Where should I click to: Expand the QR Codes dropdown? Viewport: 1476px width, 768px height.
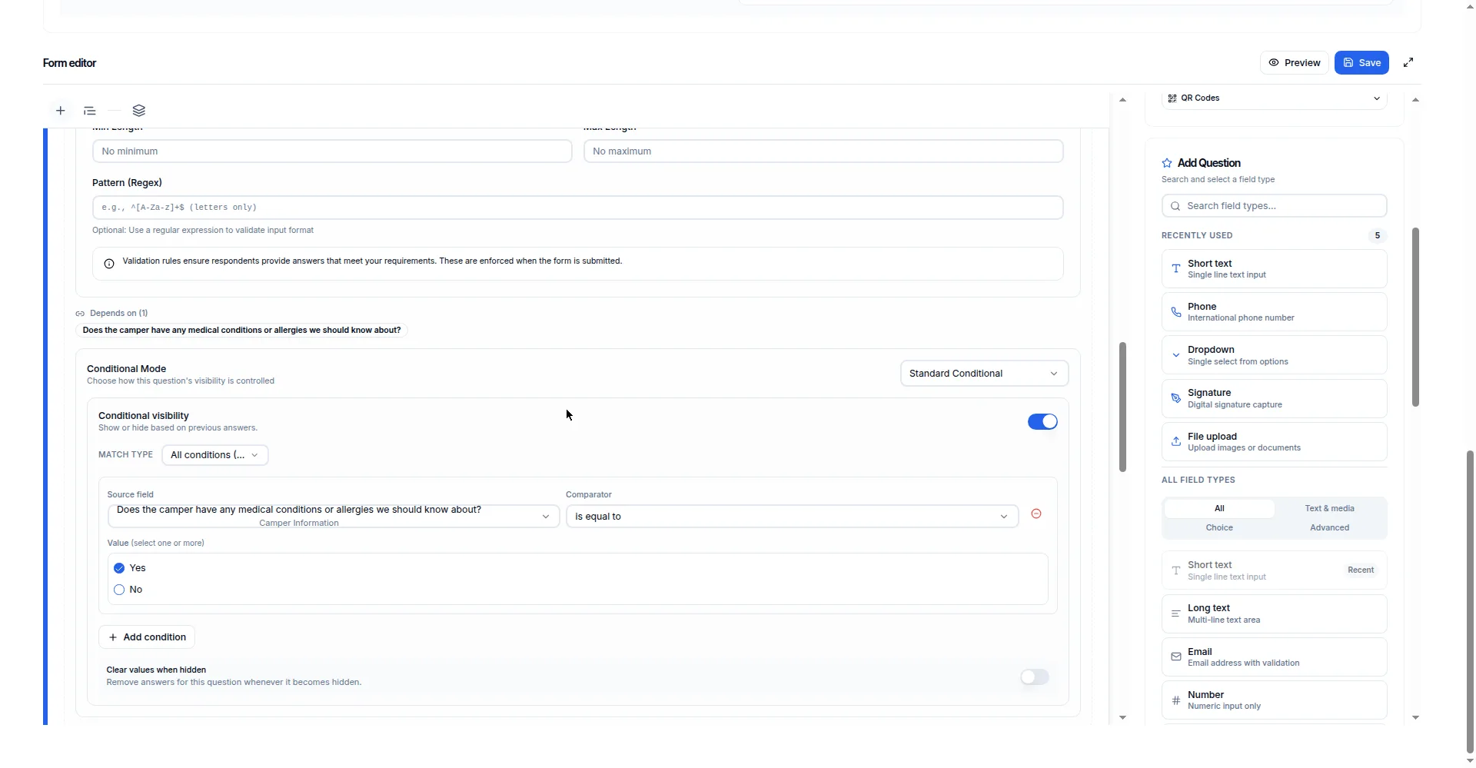click(x=1274, y=98)
